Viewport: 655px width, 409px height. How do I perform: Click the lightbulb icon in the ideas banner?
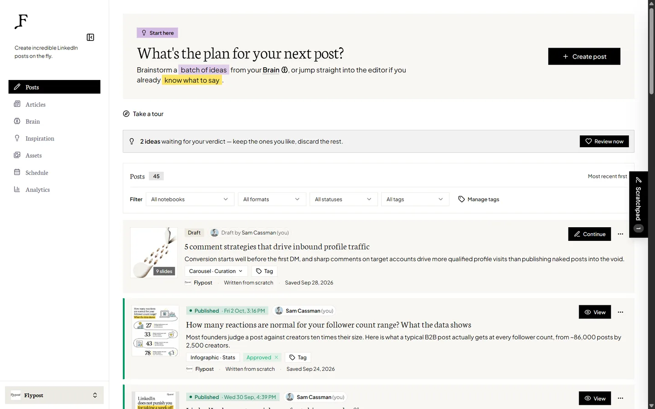click(x=132, y=141)
